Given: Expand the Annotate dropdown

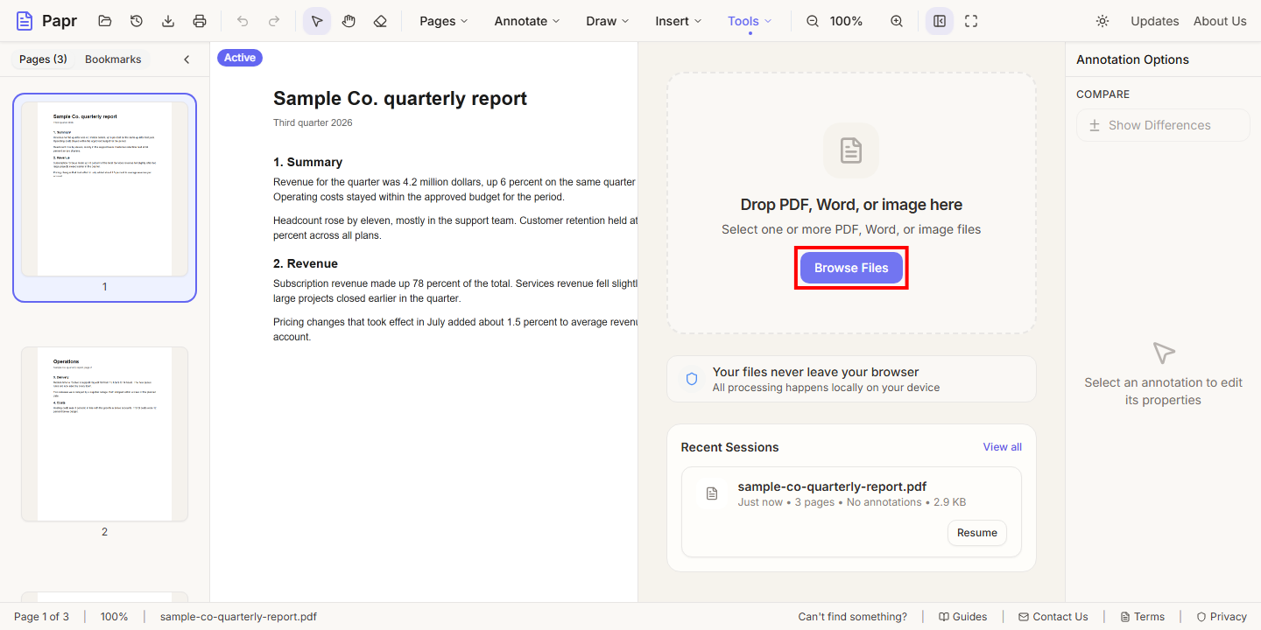Looking at the screenshot, I should [x=527, y=21].
